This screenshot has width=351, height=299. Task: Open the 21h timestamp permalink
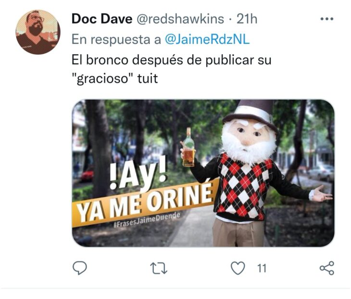point(247,19)
